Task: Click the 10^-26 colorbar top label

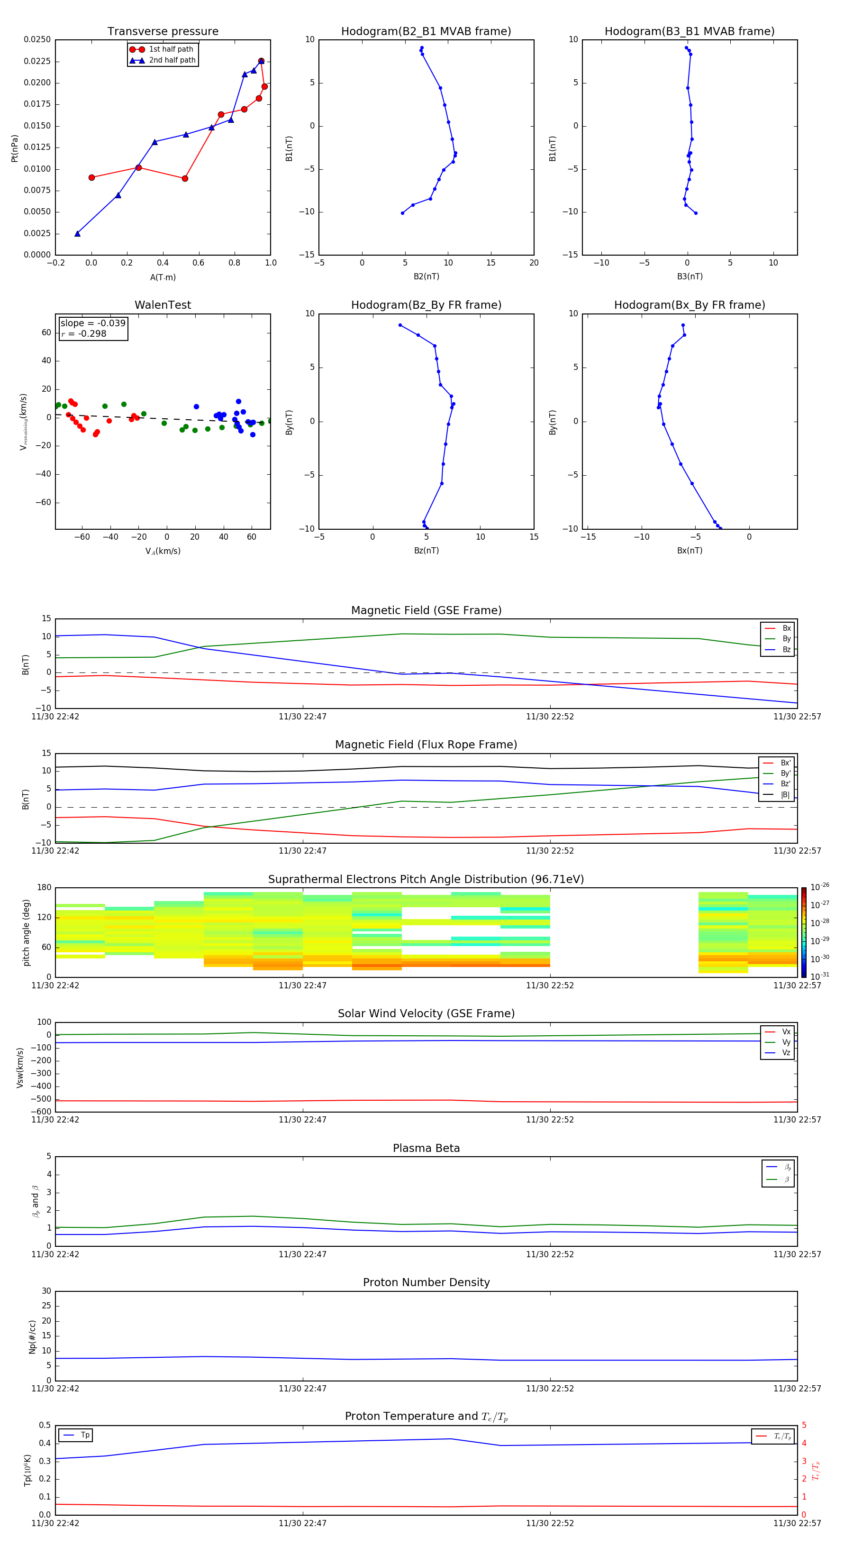Action: 820,887
